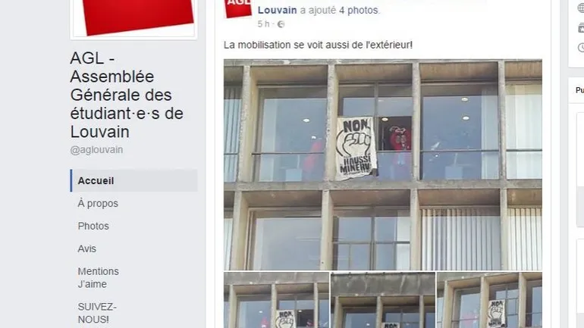Open the bottom-middle photo thumbnail
584x328 pixels.
(383, 300)
